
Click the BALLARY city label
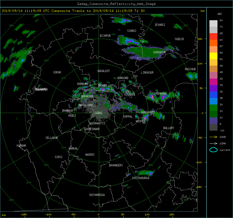(x=169, y=128)
